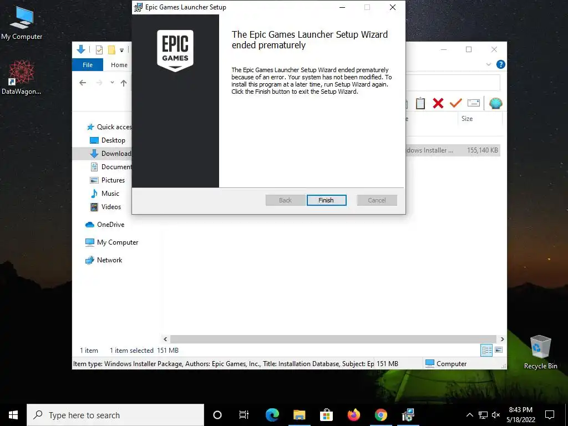Close the File Explorer window
This screenshot has height=426, width=568.
point(494,49)
